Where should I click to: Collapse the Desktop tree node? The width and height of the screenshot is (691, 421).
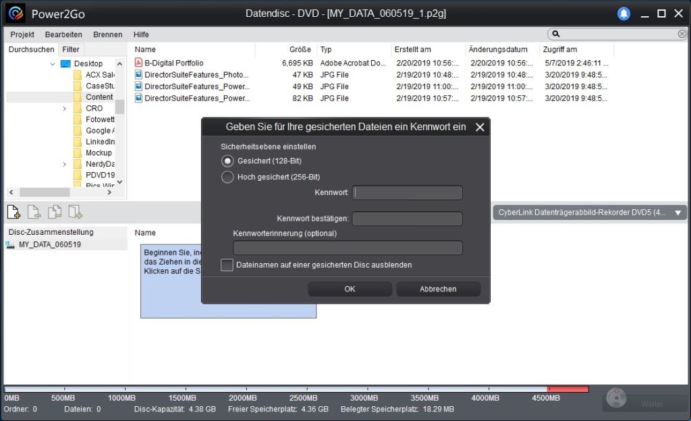click(53, 63)
